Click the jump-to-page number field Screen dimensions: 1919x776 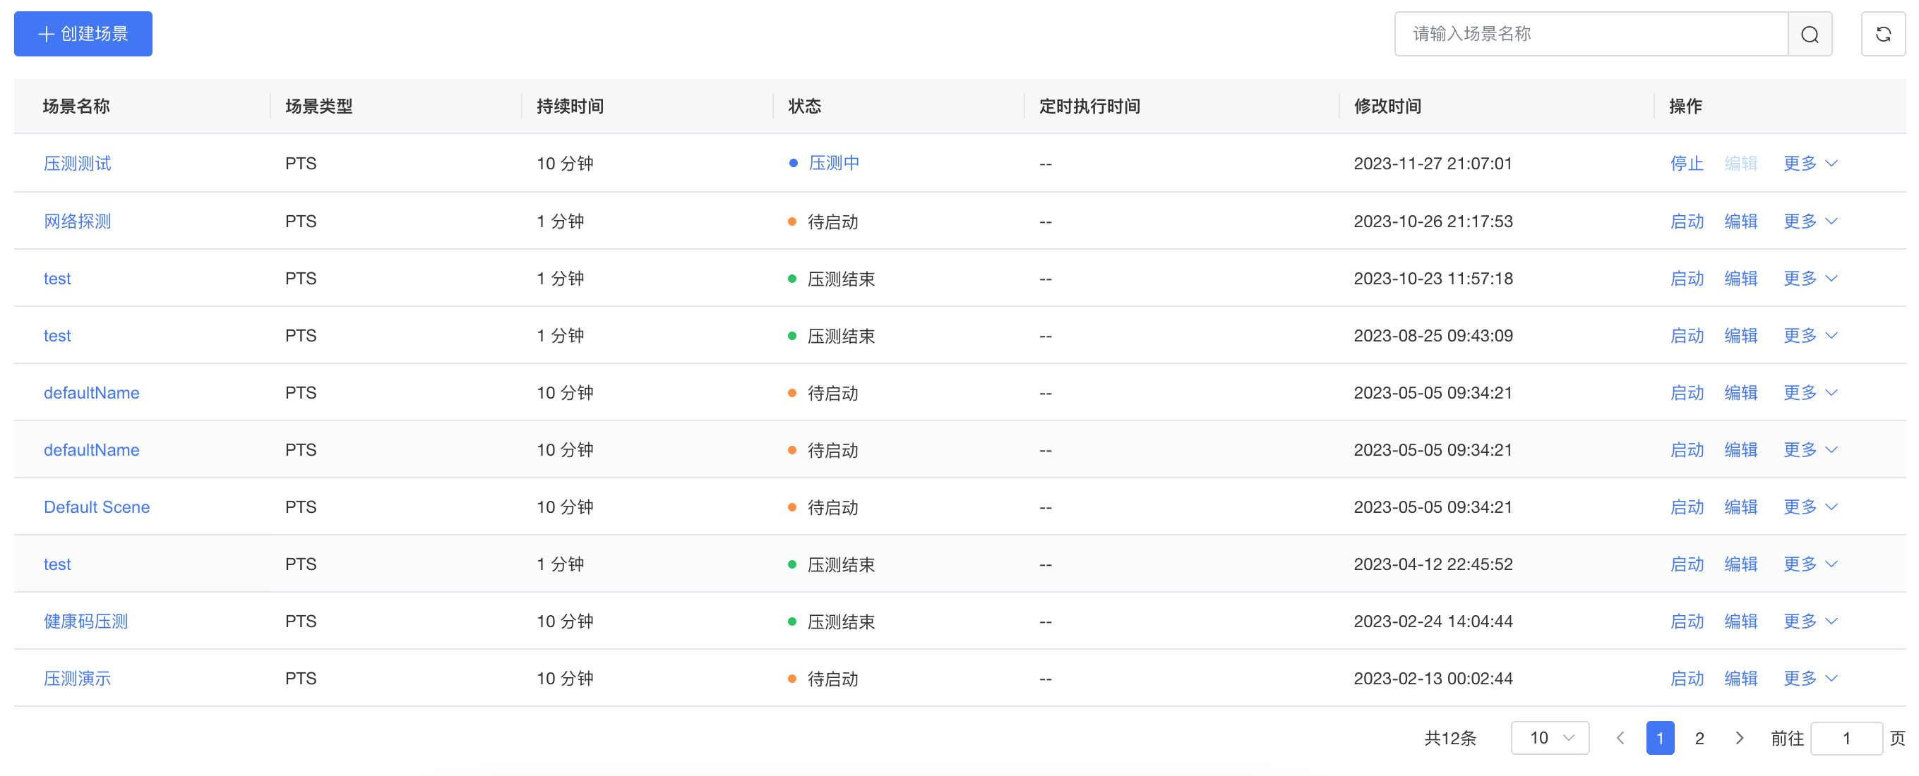[x=1846, y=737]
